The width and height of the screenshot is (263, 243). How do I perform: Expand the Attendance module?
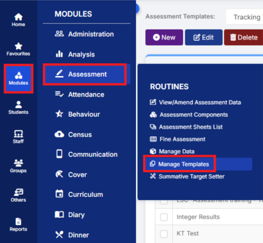click(86, 94)
